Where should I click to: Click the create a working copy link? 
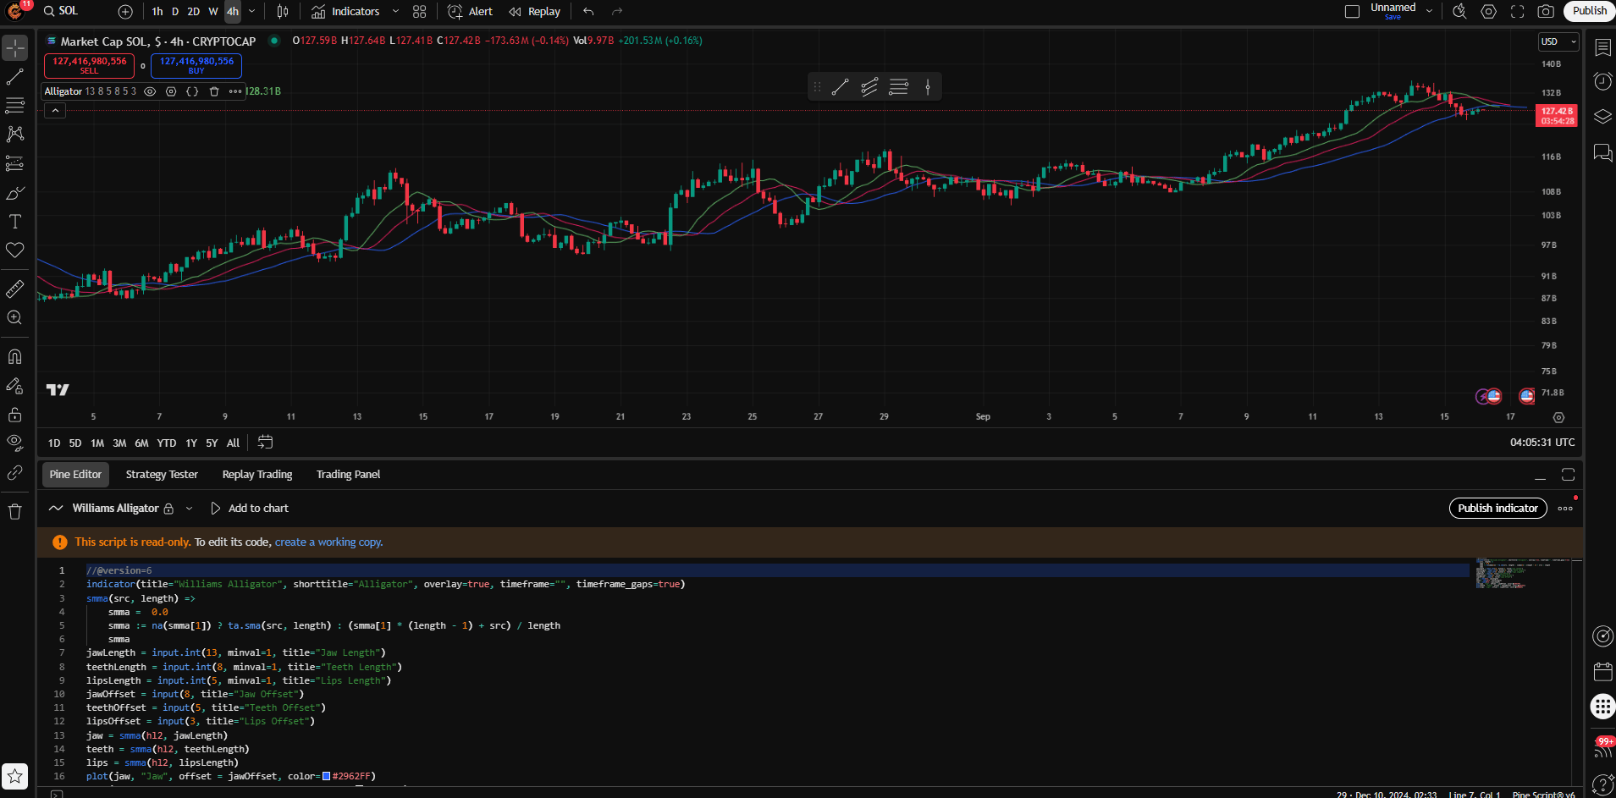click(x=328, y=542)
